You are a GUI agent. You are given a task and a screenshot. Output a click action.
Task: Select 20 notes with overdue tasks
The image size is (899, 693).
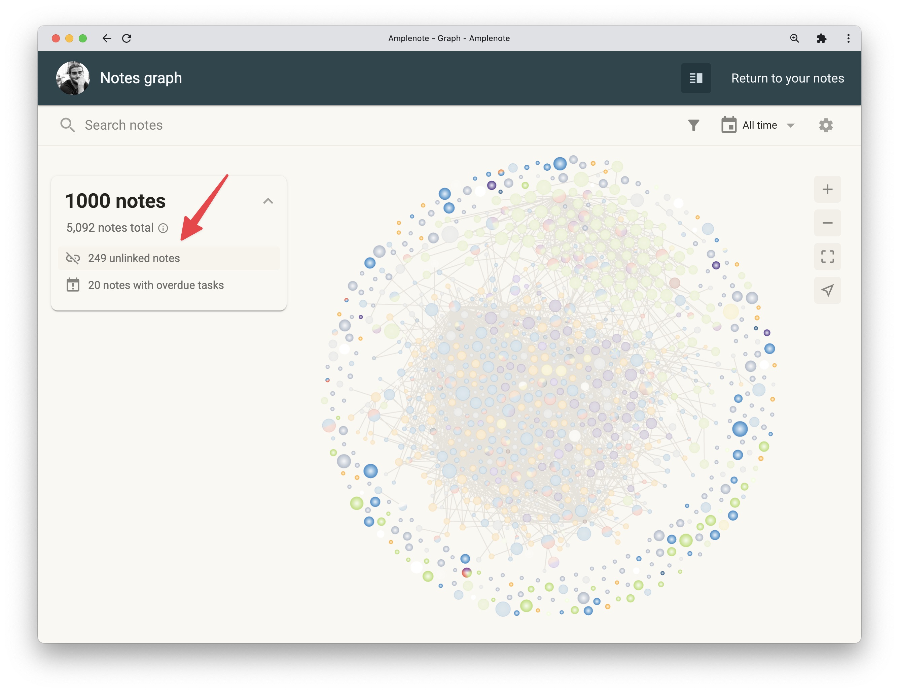(169, 285)
